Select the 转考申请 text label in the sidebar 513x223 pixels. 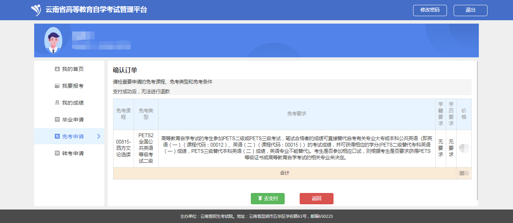[73, 153]
